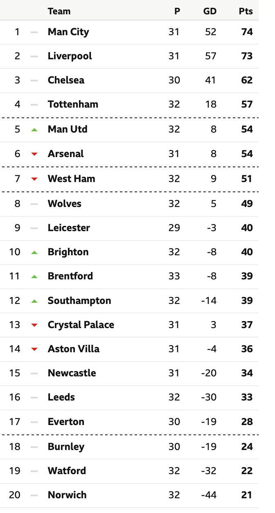
Task: Click the red down arrow beside Crystal Palace
Action: point(34,325)
